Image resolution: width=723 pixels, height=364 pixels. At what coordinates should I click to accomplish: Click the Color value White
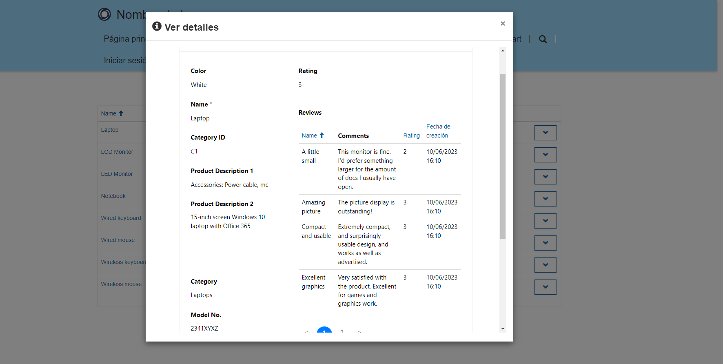pos(199,85)
